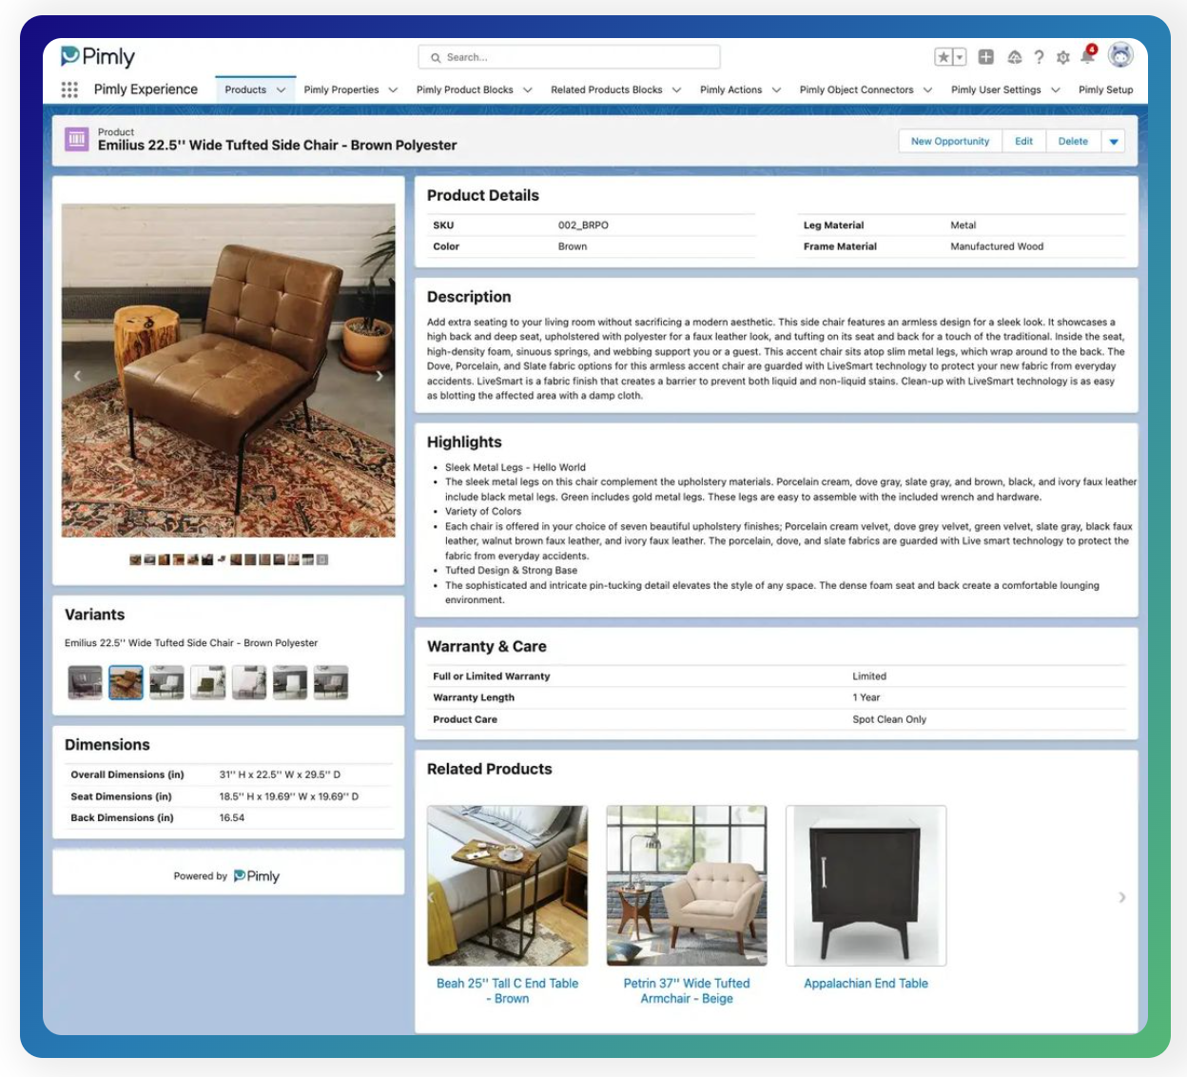Click the user avatar profile icon
Screen dimensions: 1187x1077
[1121, 56]
